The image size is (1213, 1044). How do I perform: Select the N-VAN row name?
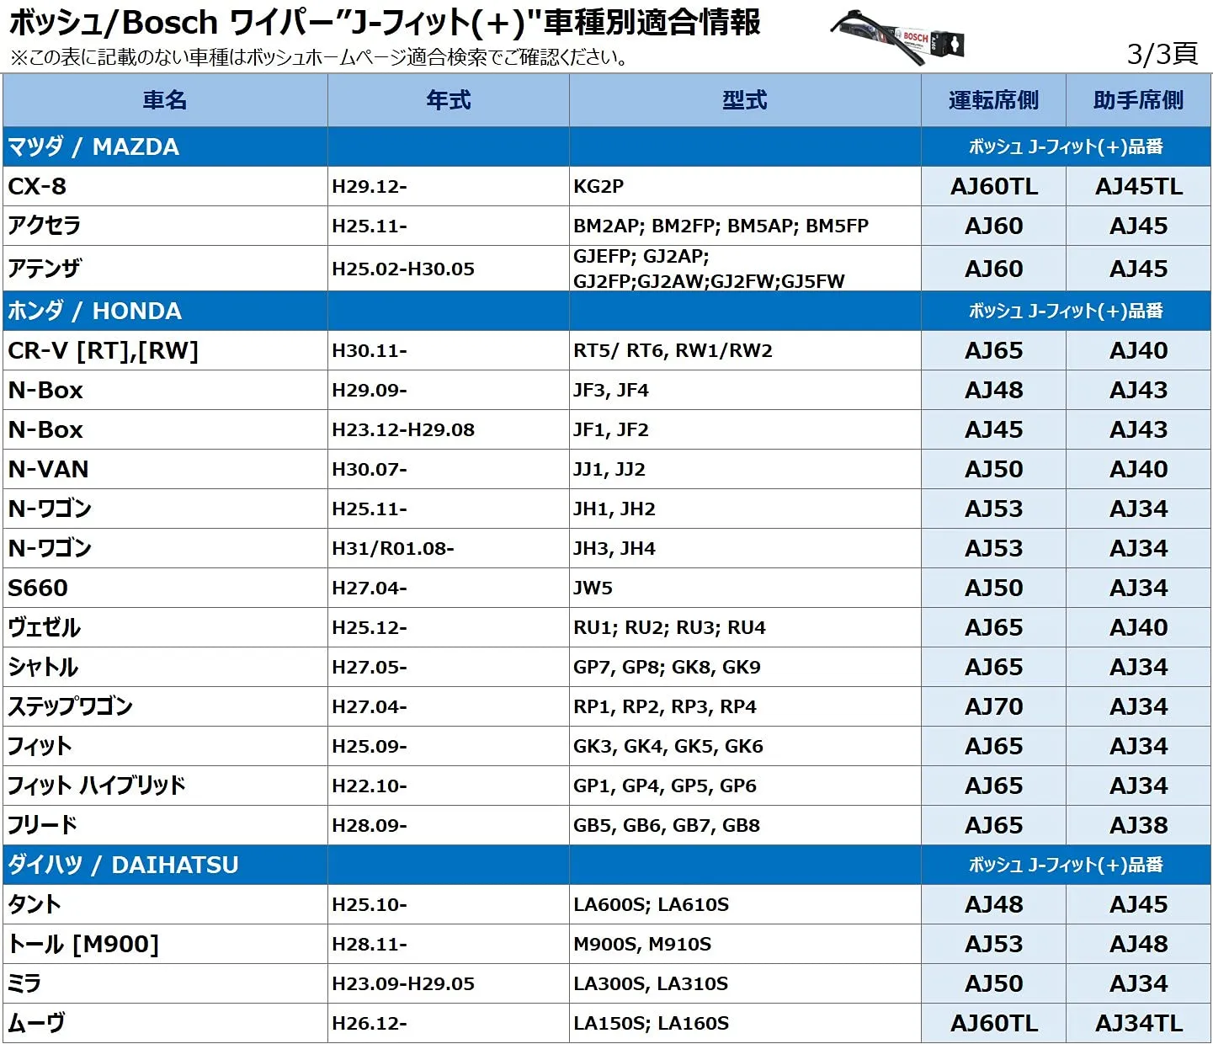(48, 469)
